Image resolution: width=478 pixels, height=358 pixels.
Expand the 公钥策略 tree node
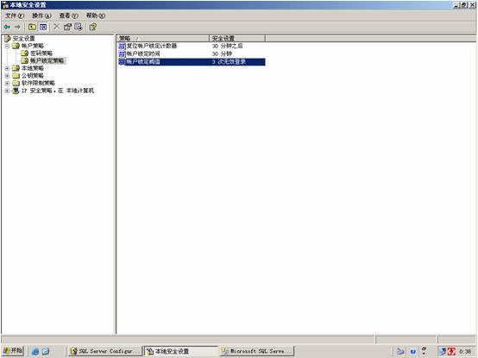7,76
